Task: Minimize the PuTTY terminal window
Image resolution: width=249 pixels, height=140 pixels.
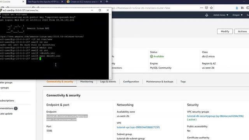Action: click(x=92, y=10)
